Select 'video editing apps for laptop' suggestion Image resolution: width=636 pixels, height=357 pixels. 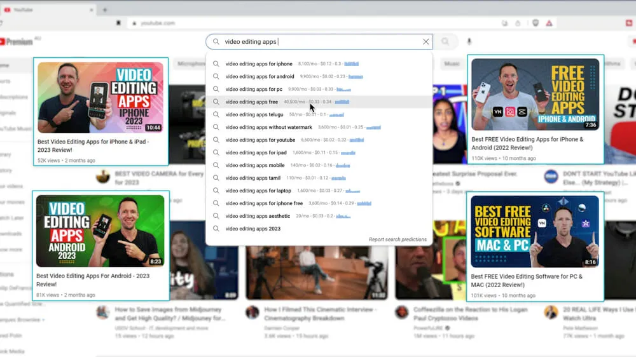tap(258, 191)
